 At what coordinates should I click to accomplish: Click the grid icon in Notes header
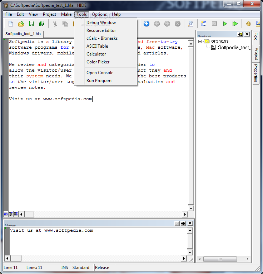point(177,223)
